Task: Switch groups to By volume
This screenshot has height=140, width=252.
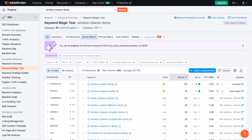Action: (x=68, y=70)
